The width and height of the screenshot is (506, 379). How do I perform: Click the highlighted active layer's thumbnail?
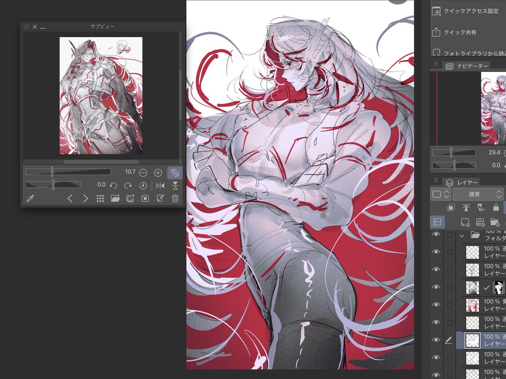pos(472,340)
